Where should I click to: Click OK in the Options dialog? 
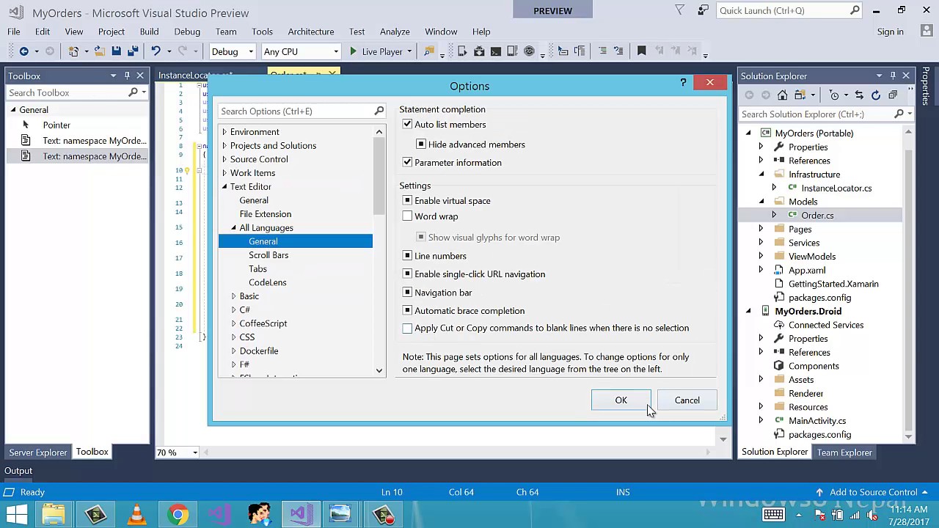[621, 400]
